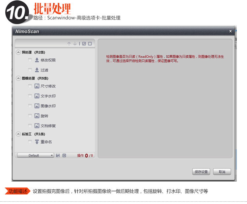Click the 重命名 upload arrow icon
The width and height of the screenshot is (247, 204).
pos(37,142)
